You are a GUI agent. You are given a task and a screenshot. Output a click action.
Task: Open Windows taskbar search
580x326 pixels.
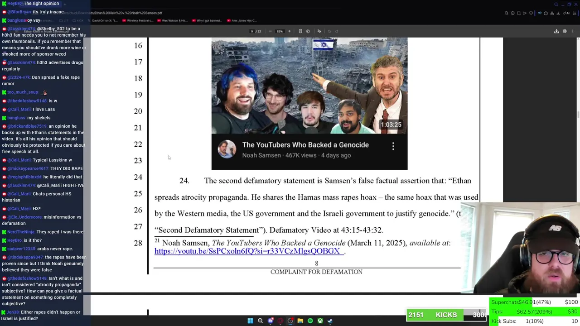[260, 321]
